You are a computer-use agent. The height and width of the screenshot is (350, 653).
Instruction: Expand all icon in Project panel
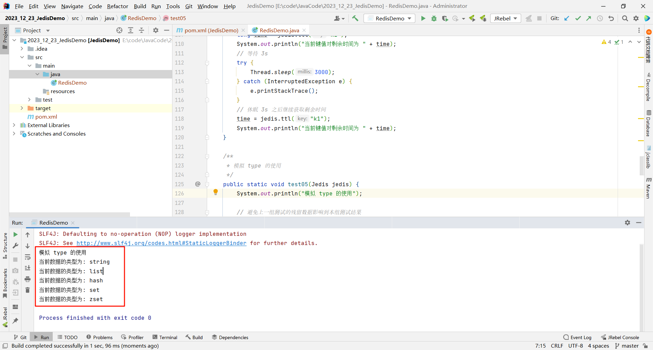point(131,30)
